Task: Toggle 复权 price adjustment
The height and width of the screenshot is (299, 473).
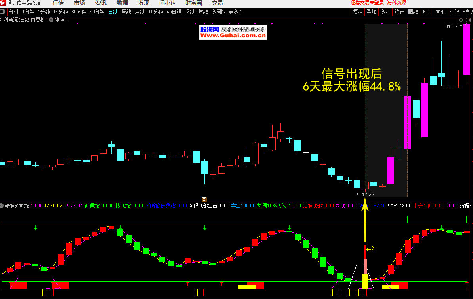Action: [358, 12]
